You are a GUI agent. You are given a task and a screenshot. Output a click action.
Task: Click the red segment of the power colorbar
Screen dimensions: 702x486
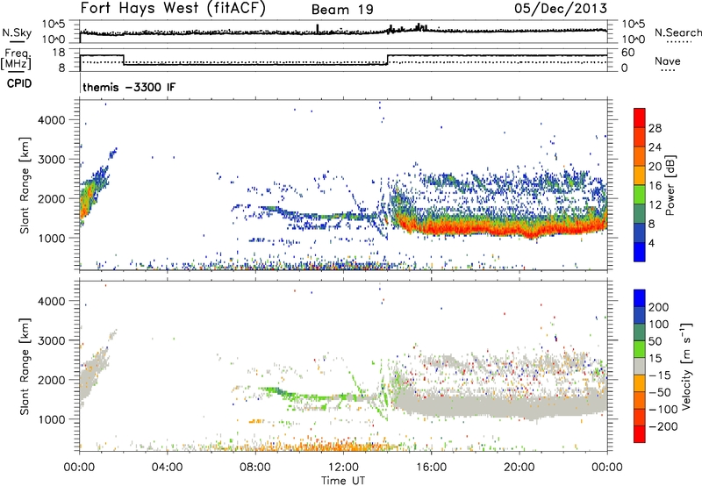(640, 118)
